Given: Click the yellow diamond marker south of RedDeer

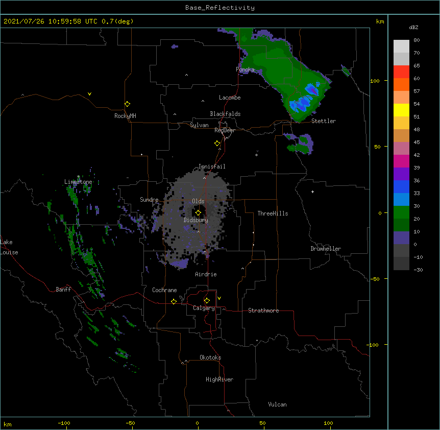Looking at the screenshot, I should [x=217, y=144].
